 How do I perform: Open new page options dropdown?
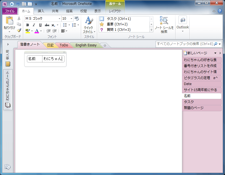215,53
